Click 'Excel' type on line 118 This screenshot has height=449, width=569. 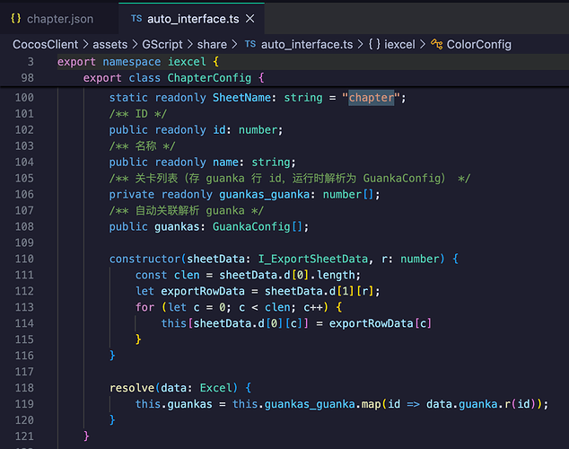click(x=215, y=388)
